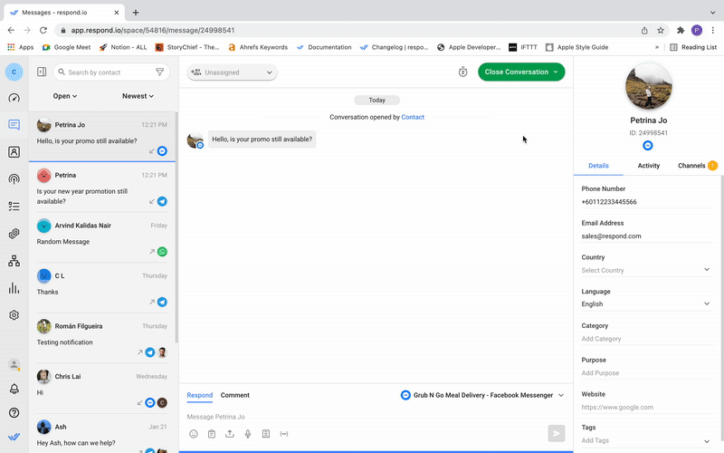Bookmark this page with star icon
Viewport: 724px width, 453px height.
(x=661, y=30)
